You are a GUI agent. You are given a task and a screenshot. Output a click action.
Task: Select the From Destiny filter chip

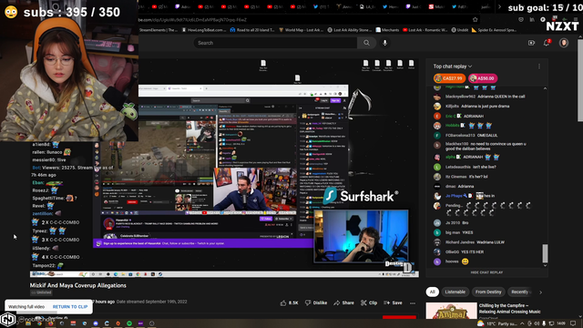point(488,292)
